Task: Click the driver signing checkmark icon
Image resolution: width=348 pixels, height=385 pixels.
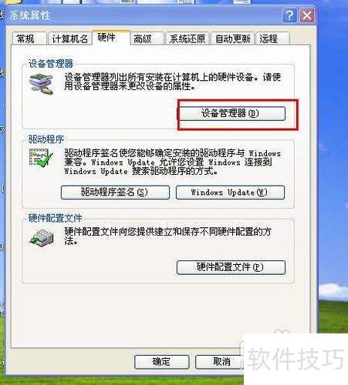Action: 41,158
